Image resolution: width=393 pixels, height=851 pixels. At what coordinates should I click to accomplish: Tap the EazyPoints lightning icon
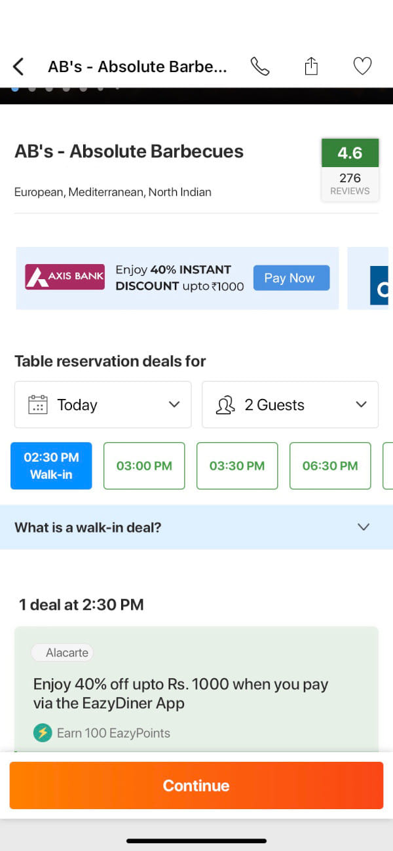43,732
